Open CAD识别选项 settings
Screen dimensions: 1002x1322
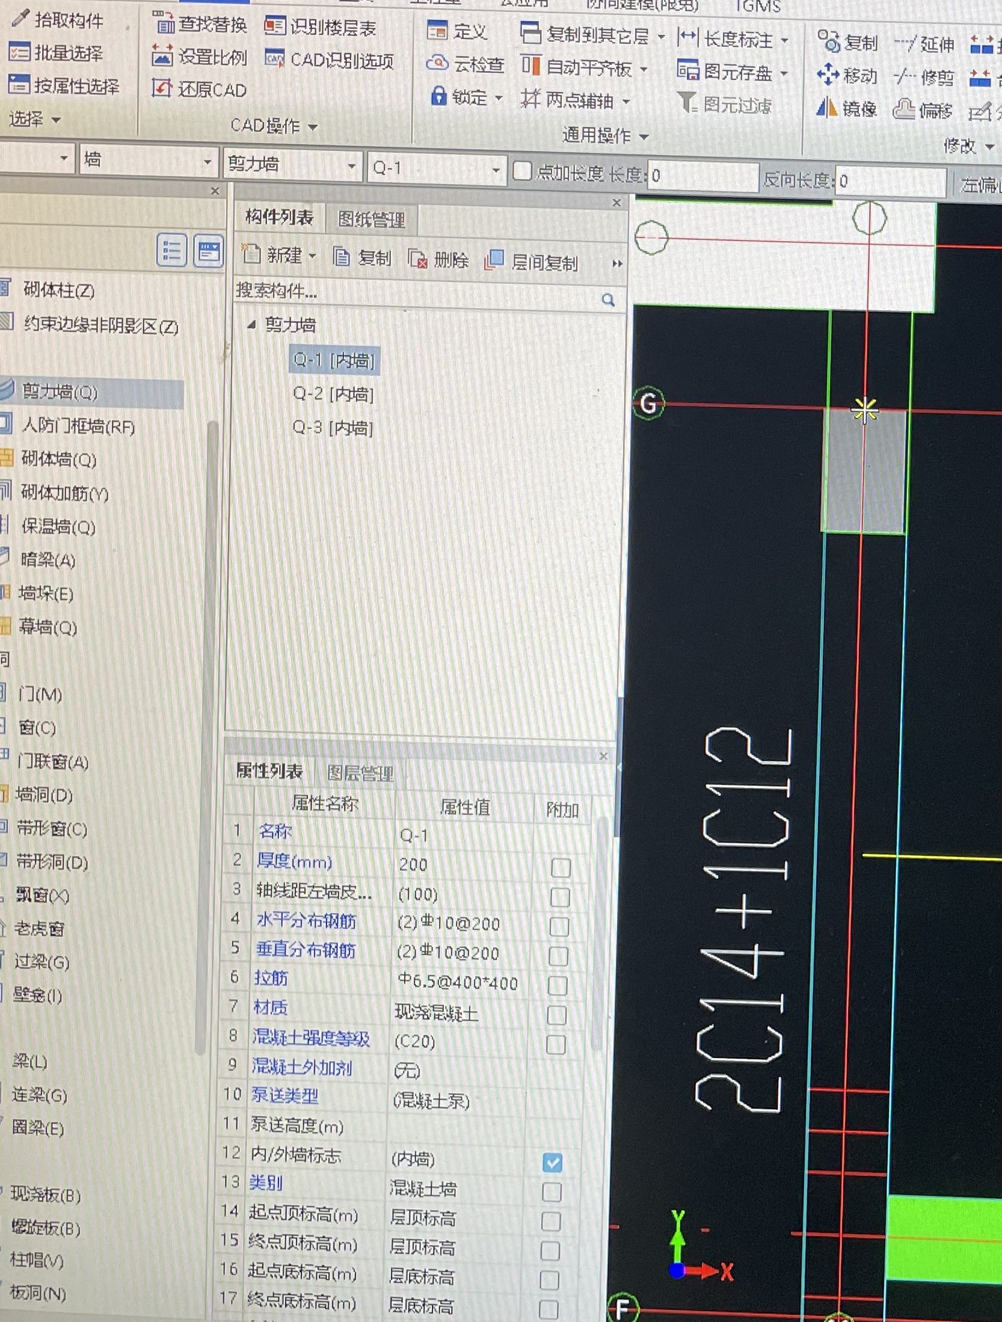[330, 59]
